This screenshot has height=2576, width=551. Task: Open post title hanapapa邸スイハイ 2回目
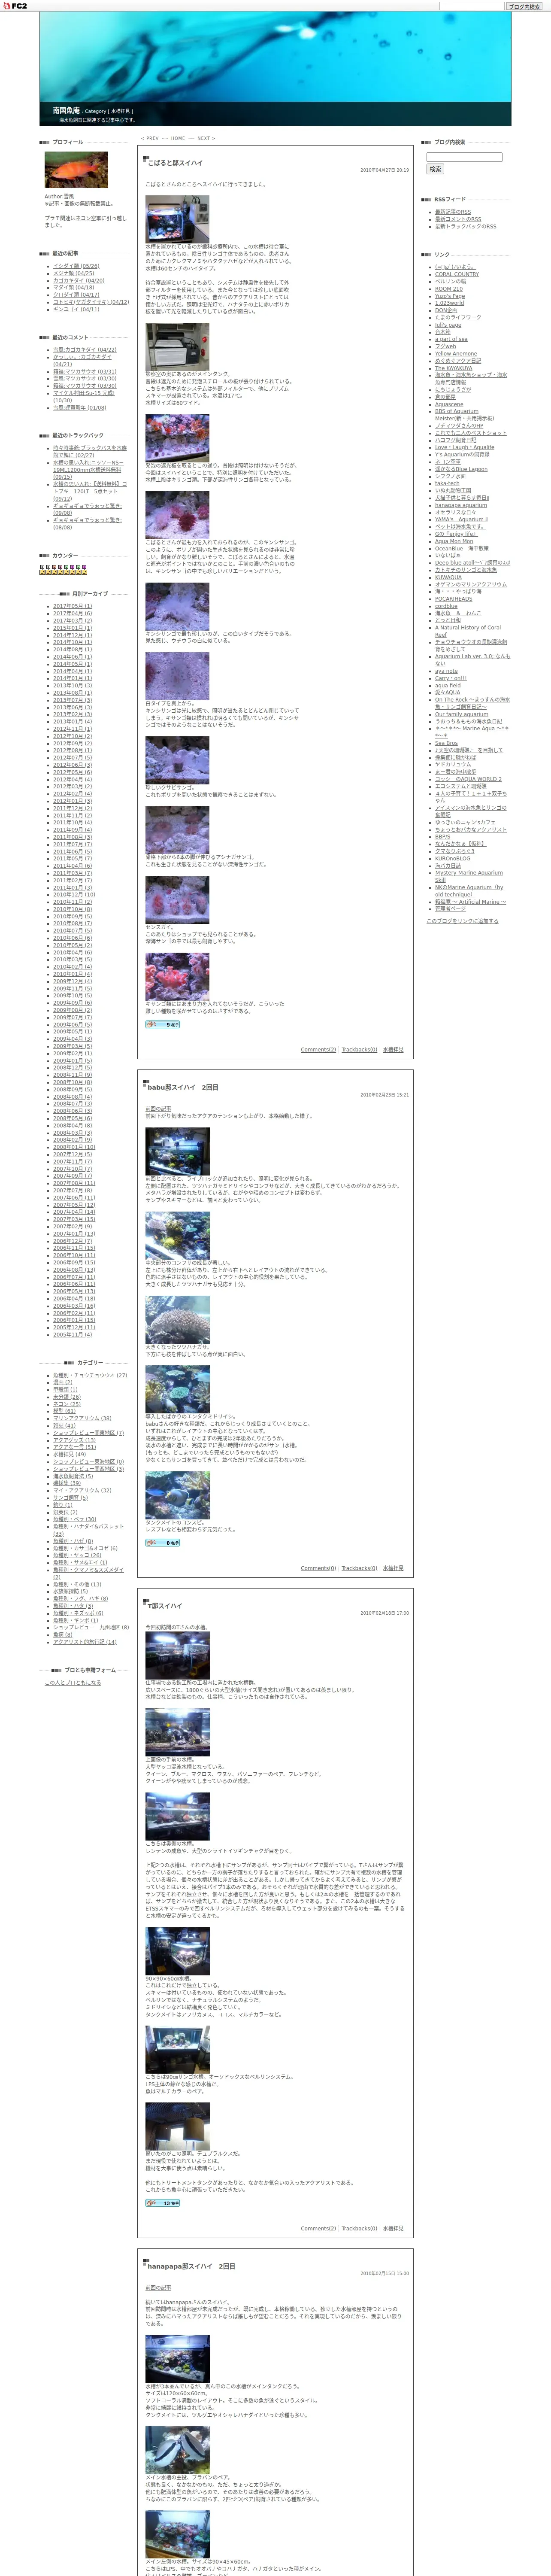(191, 2266)
